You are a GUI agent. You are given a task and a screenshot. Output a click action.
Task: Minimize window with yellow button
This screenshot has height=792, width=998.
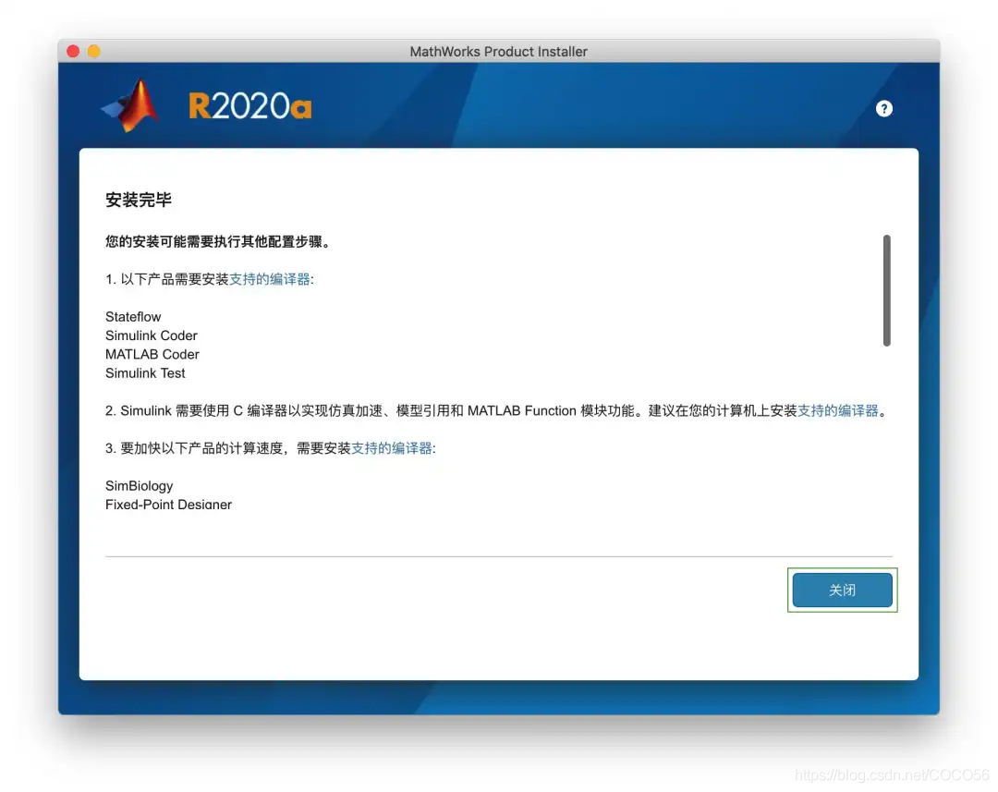click(94, 52)
